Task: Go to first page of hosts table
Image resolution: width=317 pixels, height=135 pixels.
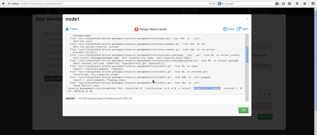Action: (255, 94)
